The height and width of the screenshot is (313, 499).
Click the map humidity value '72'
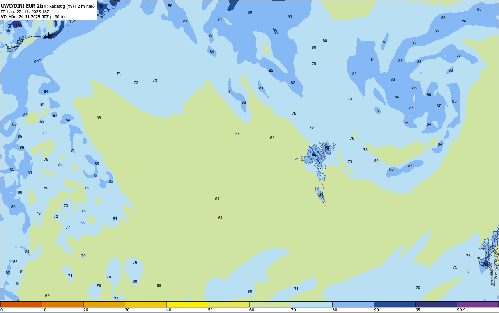pos(56,217)
